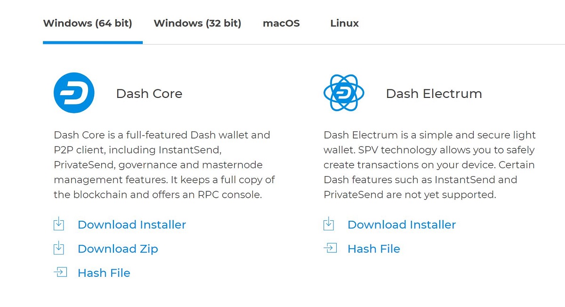Screen dimensions: 565x307
Task: Click the Dash Electrum description paragraph
Action: (x=430, y=165)
